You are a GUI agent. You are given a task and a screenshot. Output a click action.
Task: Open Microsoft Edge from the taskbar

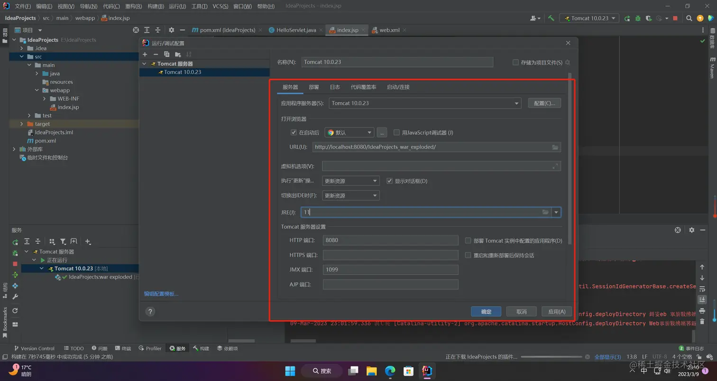coord(390,371)
